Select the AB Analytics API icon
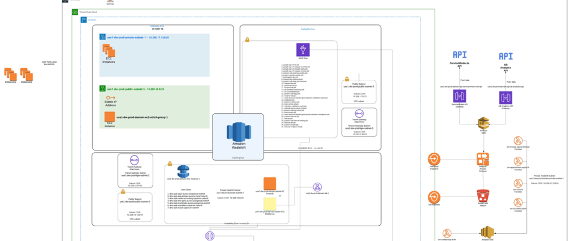579x241 pixels. [505, 56]
